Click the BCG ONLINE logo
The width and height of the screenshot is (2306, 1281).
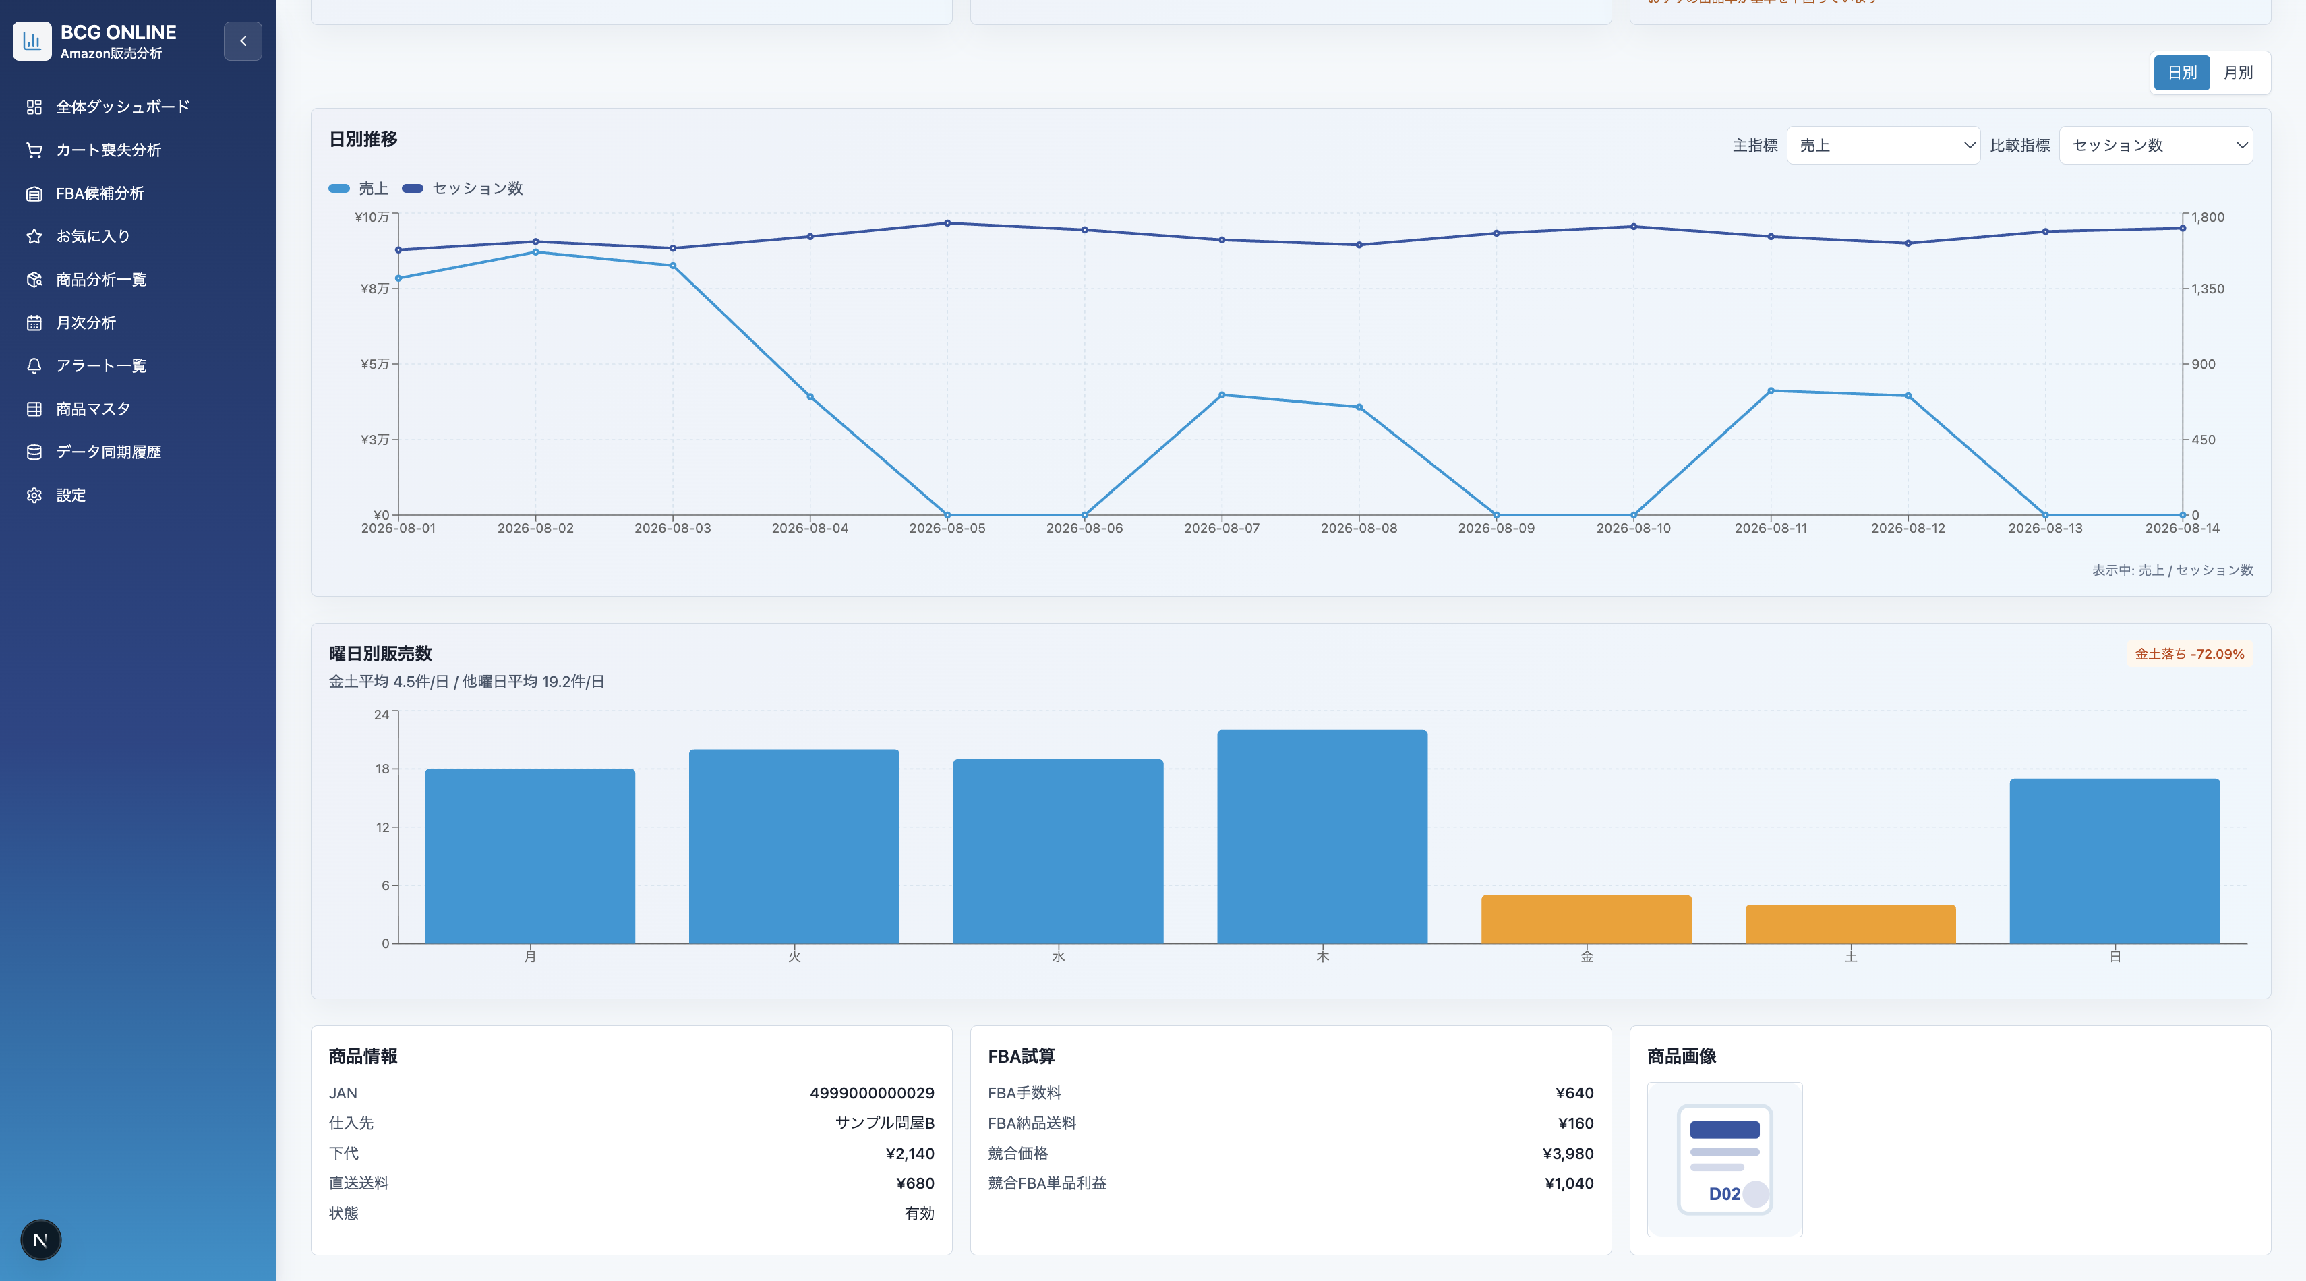[32, 41]
